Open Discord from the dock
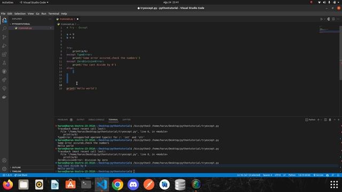This screenshot has height=192, width=342. pyautogui.click(x=133, y=185)
